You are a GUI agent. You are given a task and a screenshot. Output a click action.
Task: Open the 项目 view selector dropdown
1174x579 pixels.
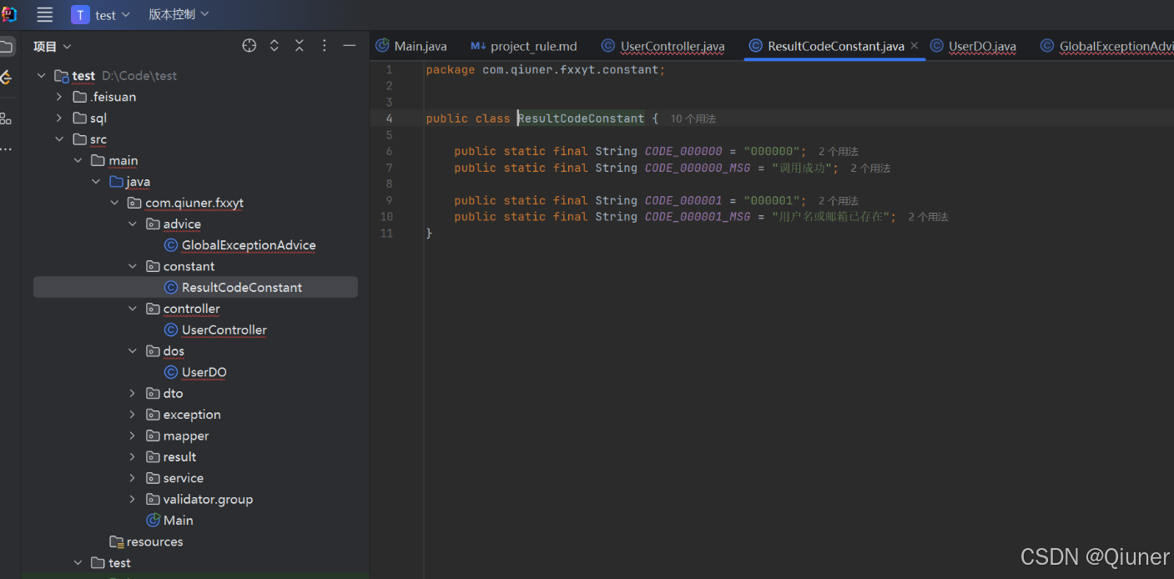(53, 46)
